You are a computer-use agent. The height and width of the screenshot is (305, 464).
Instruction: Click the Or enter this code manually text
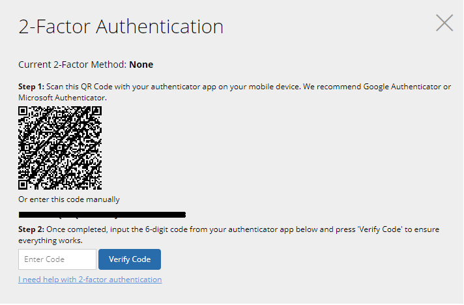click(69, 199)
